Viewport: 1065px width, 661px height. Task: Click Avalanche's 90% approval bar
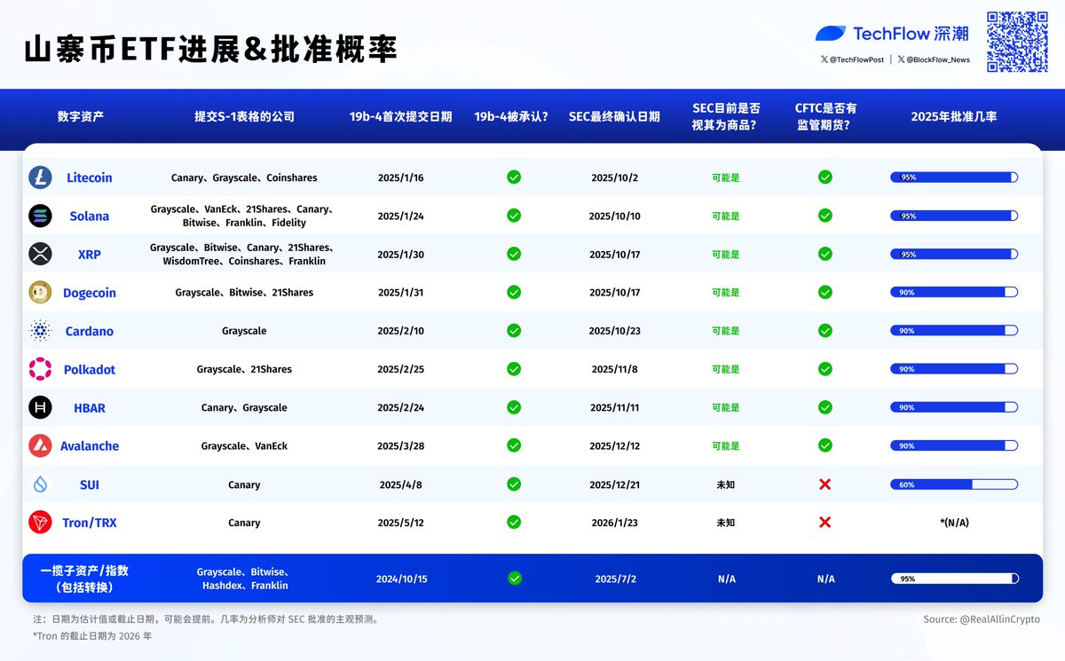(954, 445)
